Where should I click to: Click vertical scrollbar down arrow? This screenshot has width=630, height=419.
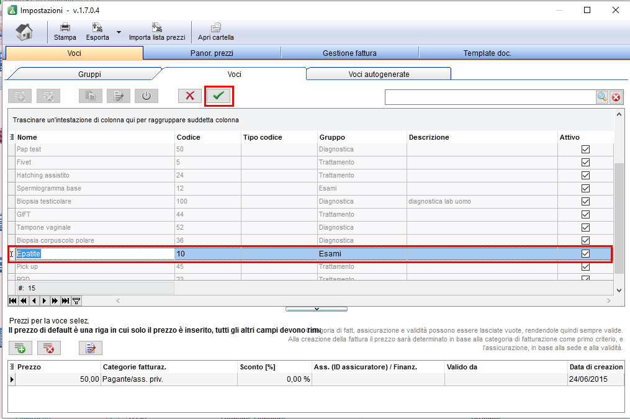point(619,290)
